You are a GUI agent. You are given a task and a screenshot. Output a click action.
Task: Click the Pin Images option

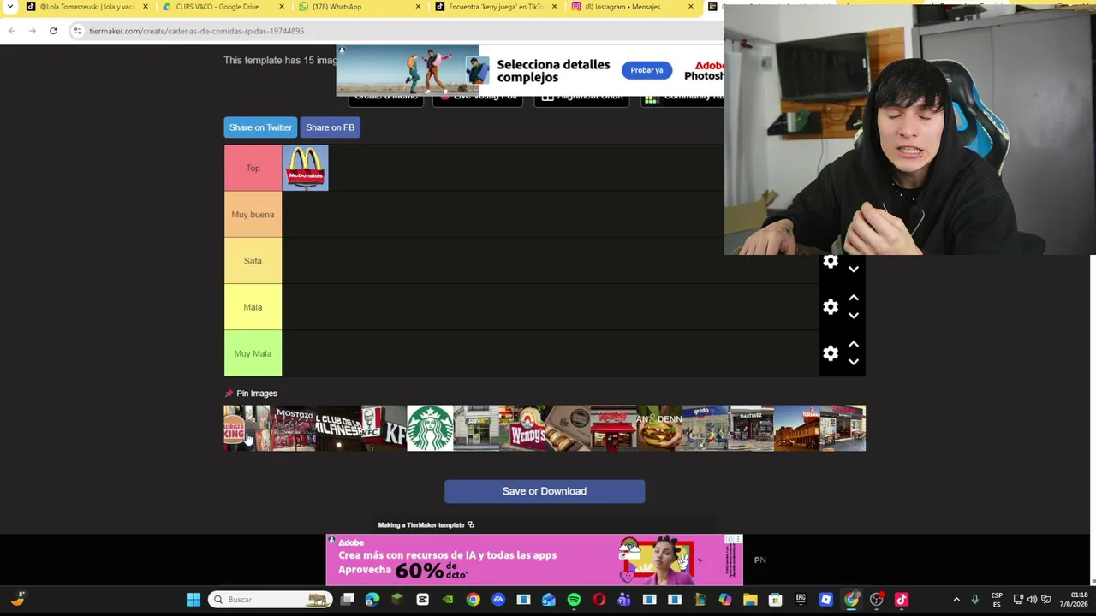251,394
